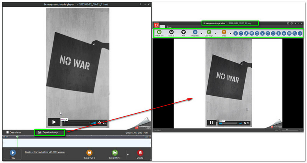307x163 pixels.
Task: Click Save as icon in image editor
Action: pos(171,32)
